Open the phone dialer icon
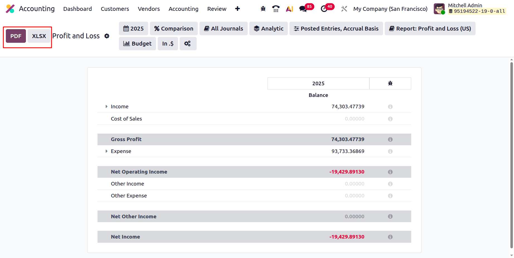 pyautogui.click(x=276, y=9)
